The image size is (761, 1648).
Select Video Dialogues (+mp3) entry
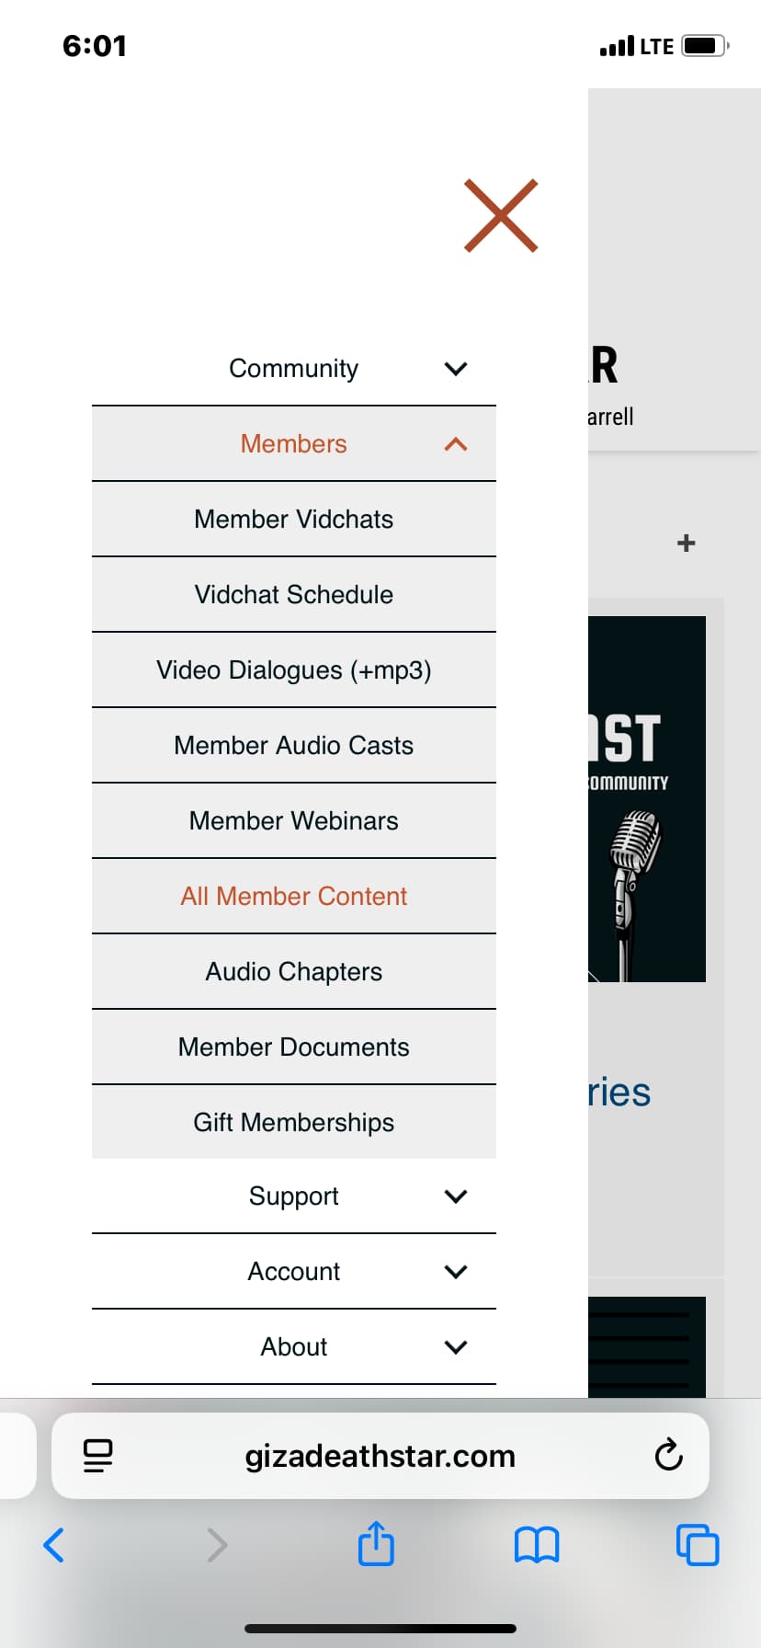coord(293,670)
